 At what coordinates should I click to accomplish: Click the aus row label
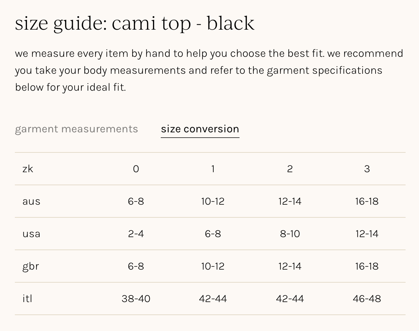click(31, 201)
